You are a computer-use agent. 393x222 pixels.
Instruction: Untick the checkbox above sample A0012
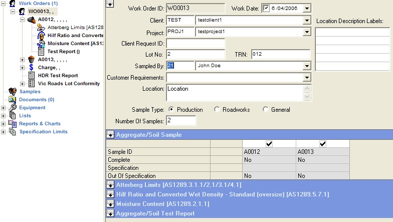coord(269,144)
